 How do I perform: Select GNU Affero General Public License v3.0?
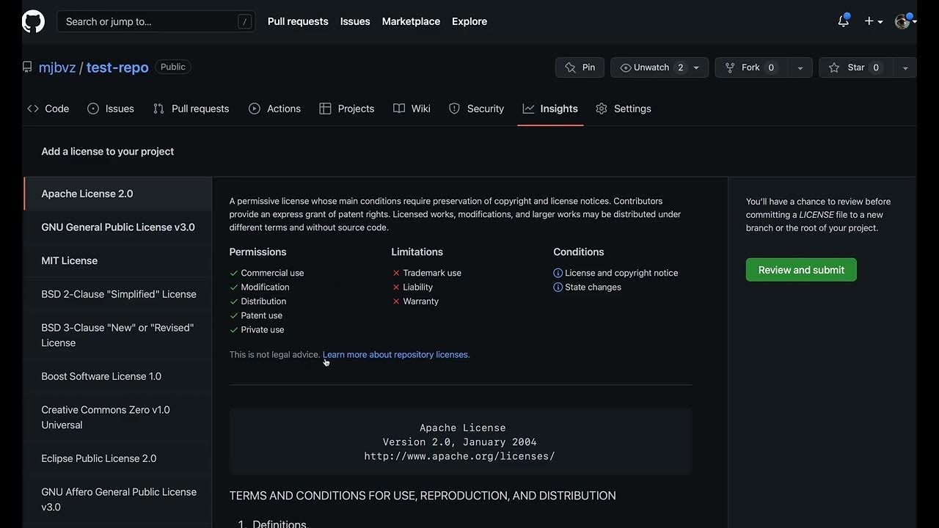point(117,499)
